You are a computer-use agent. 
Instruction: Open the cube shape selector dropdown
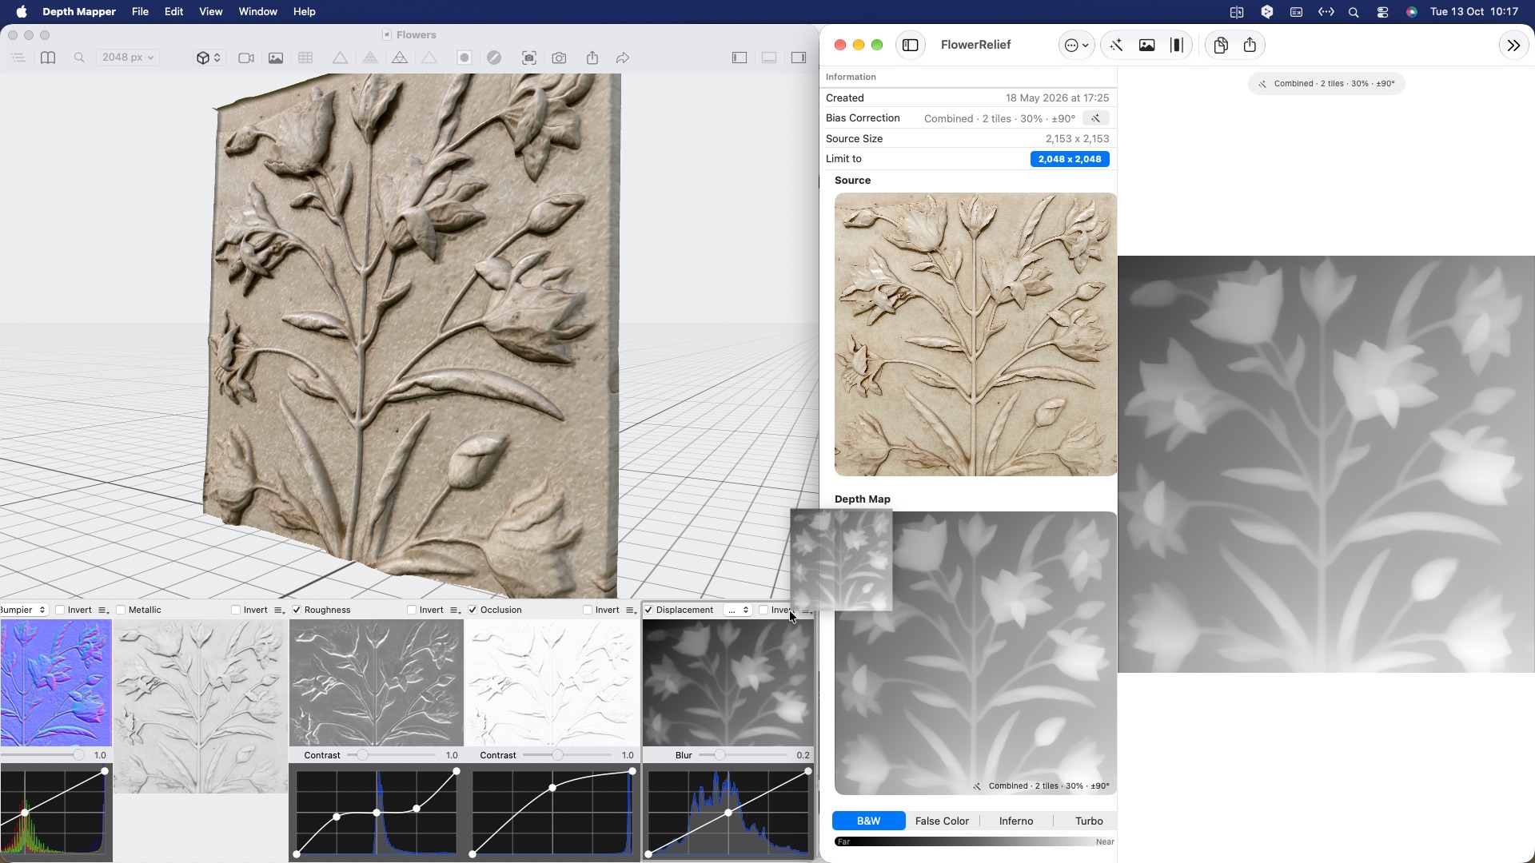point(209,58)
